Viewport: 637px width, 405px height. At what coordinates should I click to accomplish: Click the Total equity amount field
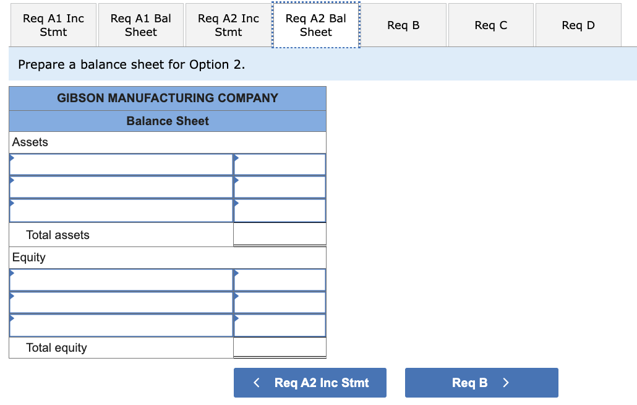click(279, 347)
